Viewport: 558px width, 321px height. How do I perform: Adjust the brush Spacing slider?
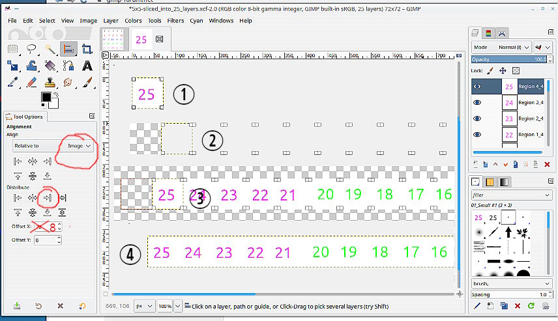509,294
